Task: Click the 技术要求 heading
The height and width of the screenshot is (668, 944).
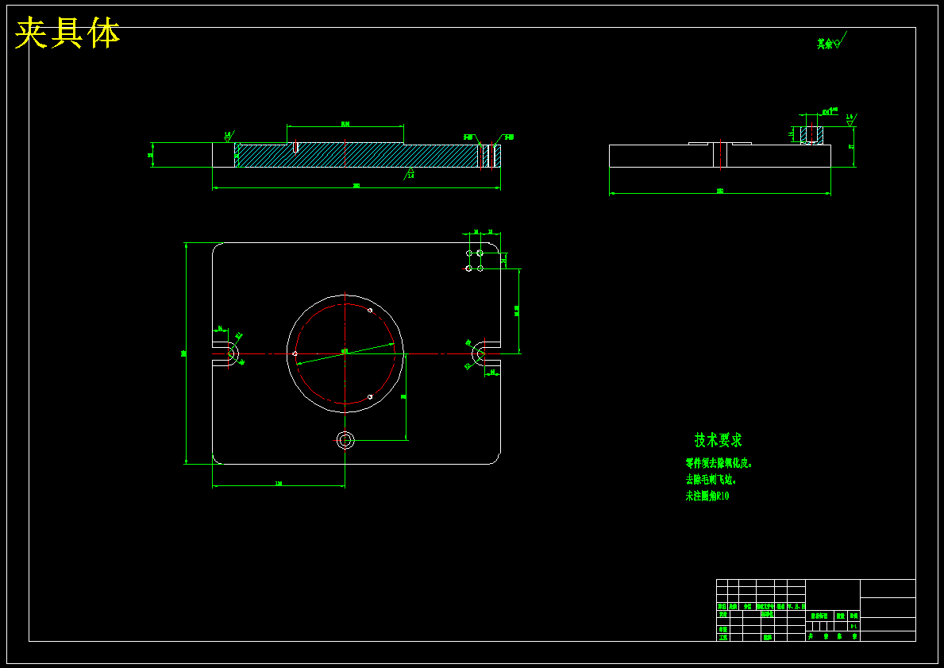Action: (719, 440)
